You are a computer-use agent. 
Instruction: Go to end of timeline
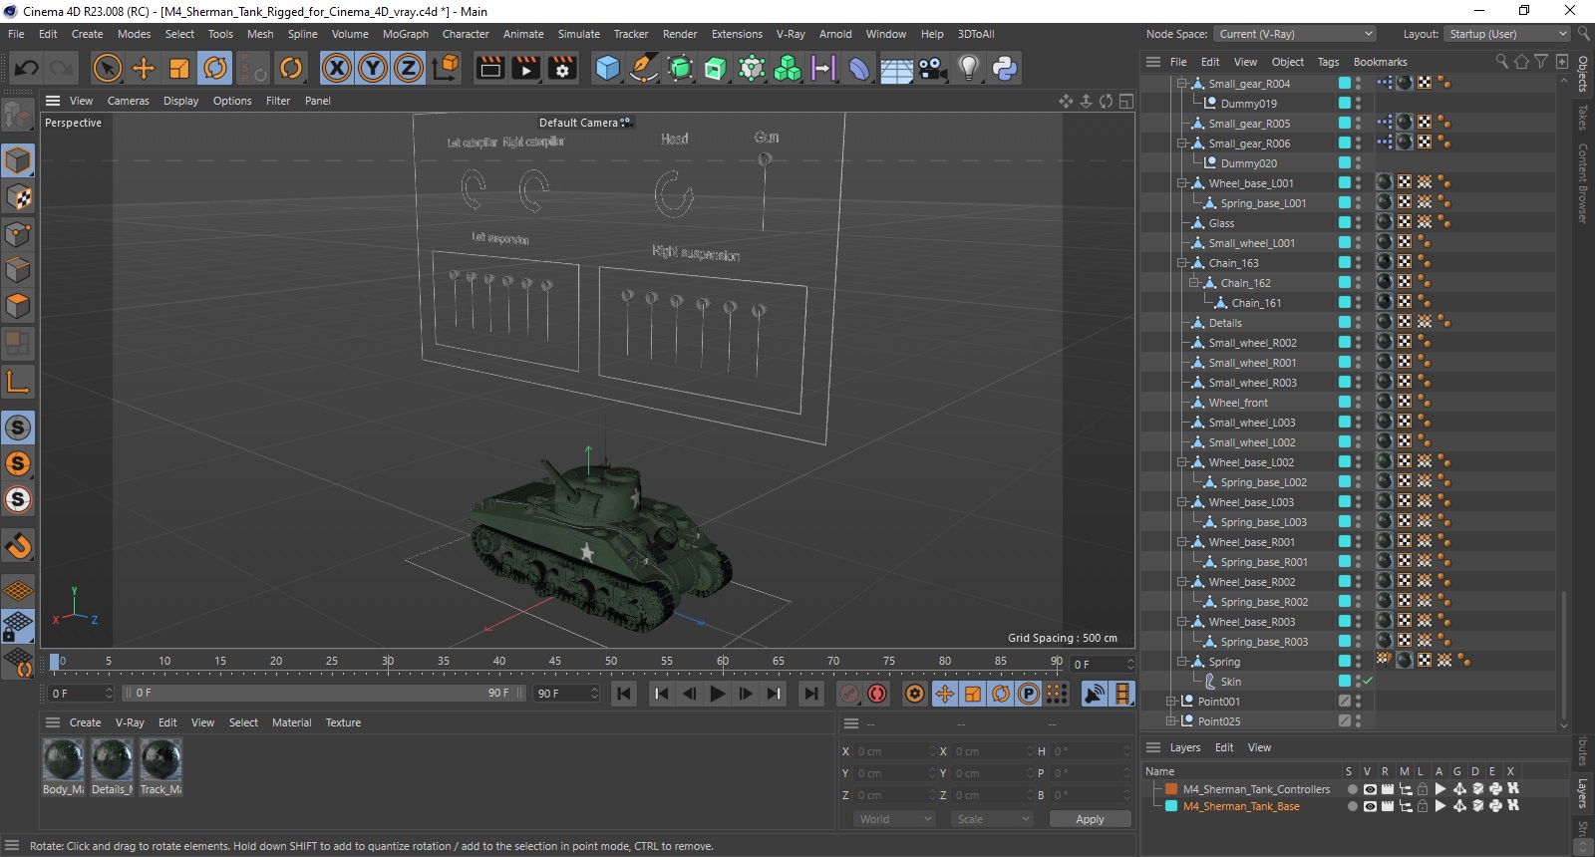pyautogui.click(x=811, y=694)
